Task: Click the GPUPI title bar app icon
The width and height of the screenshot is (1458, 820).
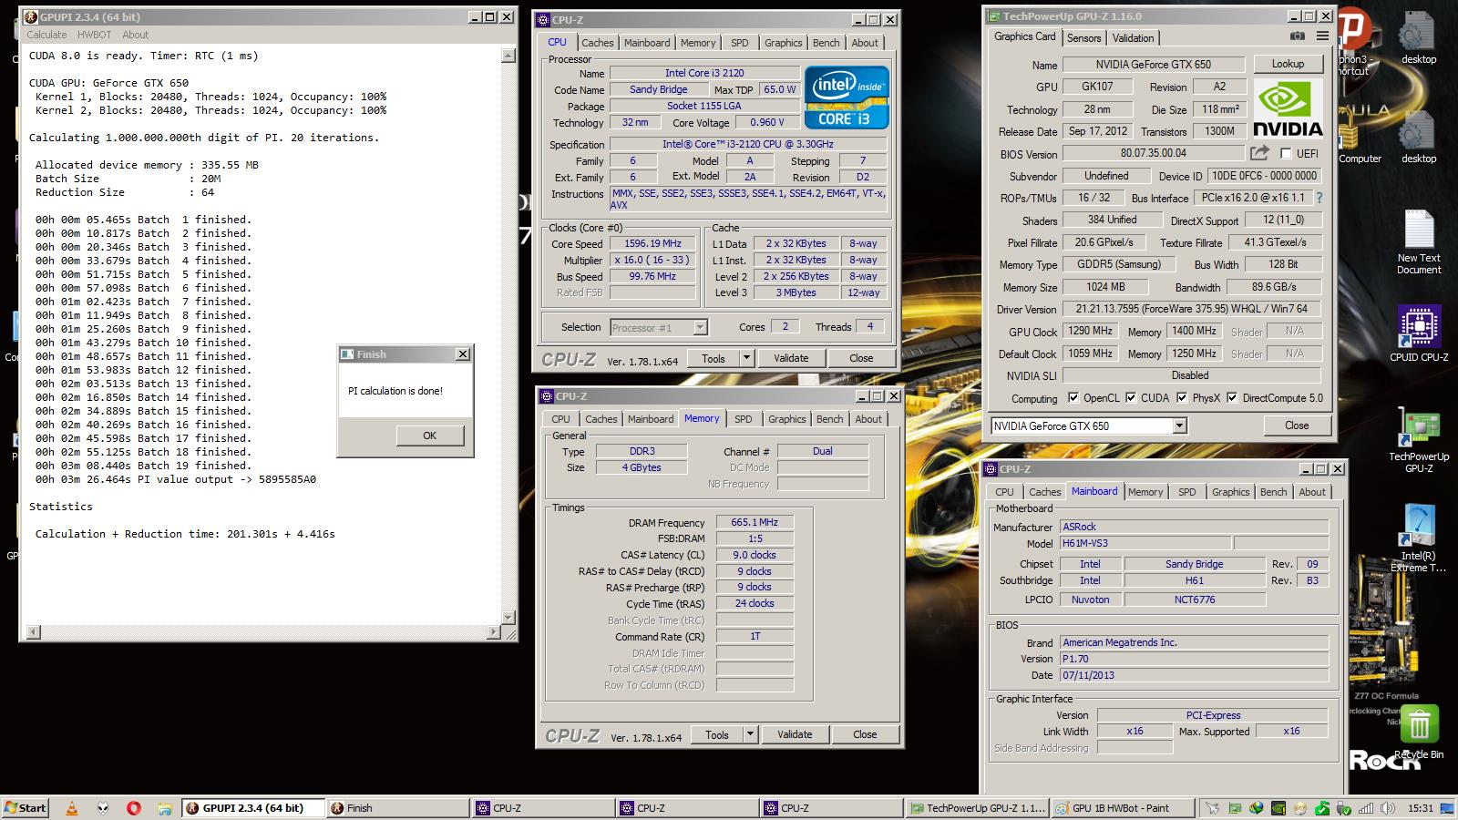Action: [x=30, y=16]
